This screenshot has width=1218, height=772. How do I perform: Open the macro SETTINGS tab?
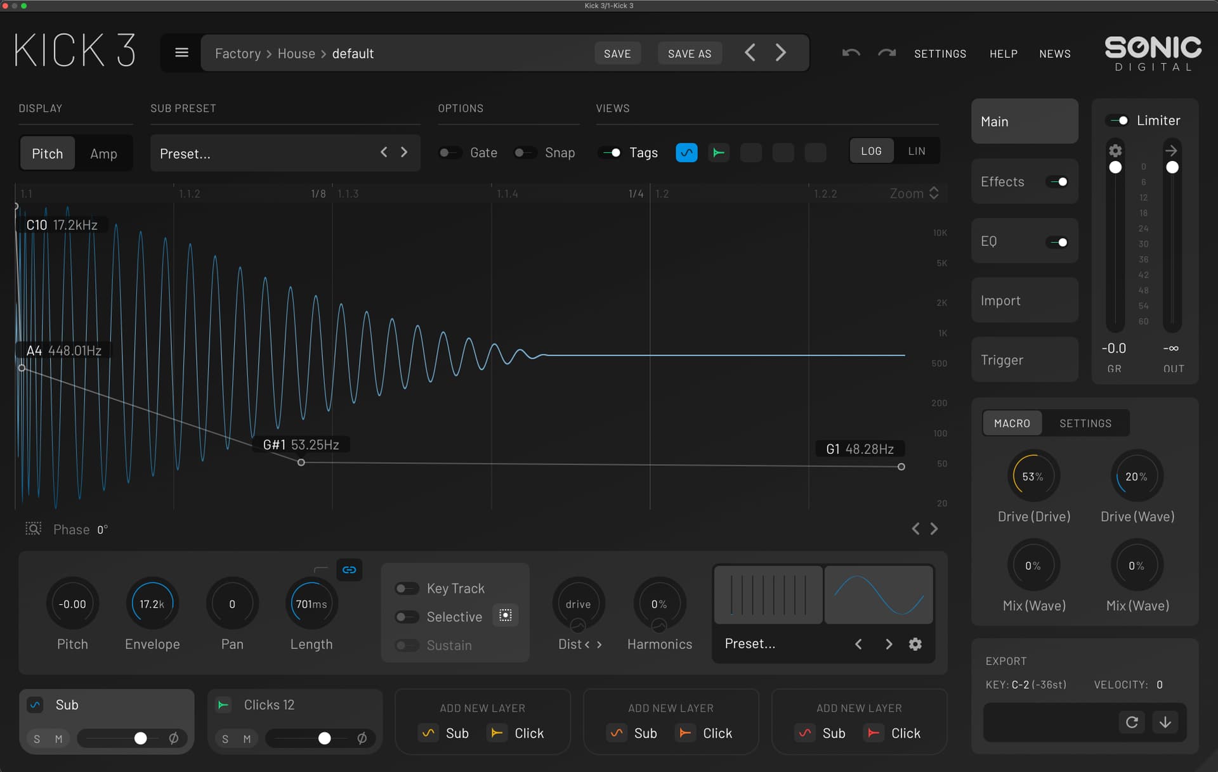click(x=1085, y=423)
